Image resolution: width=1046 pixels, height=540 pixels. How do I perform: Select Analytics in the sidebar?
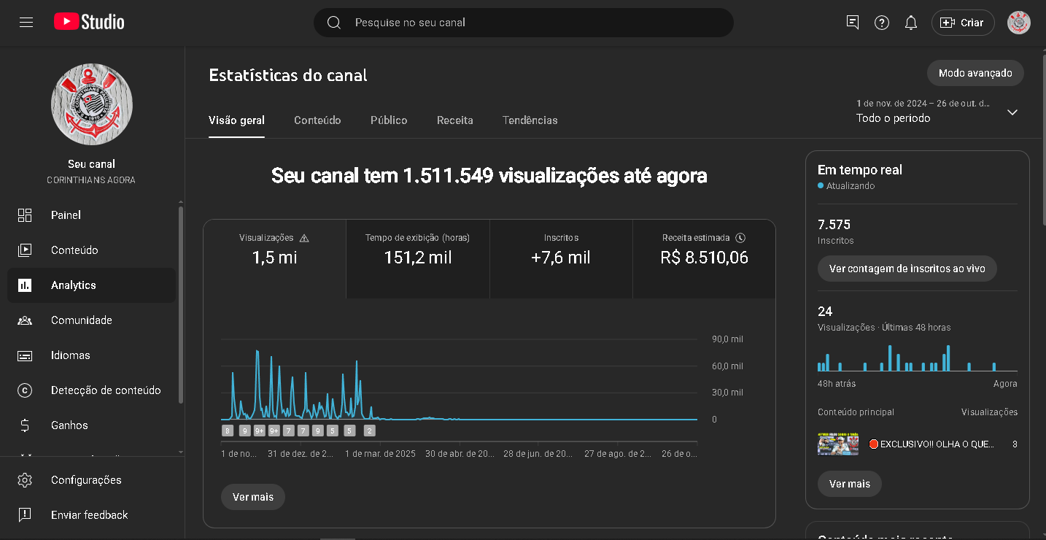(x=91, y=285)
